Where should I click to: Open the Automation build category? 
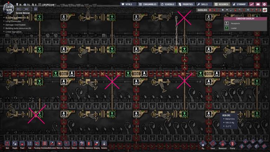coord(89,144)
